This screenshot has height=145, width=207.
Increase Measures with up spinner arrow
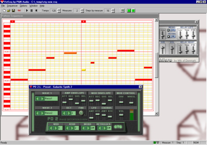click(82, 10)
